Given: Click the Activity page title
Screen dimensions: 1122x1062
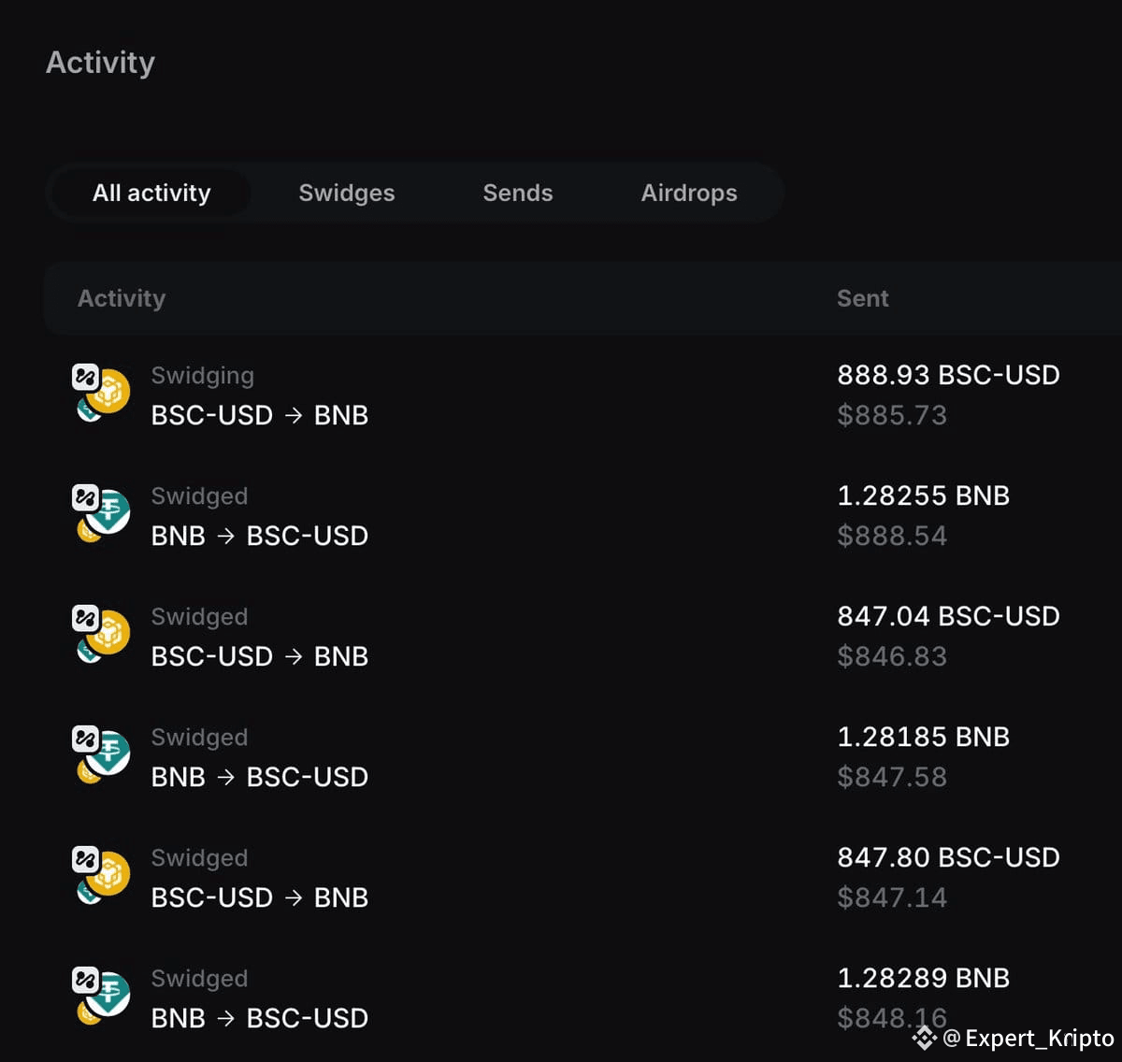Looking at the screenshot, I should [x=100, y=62].
